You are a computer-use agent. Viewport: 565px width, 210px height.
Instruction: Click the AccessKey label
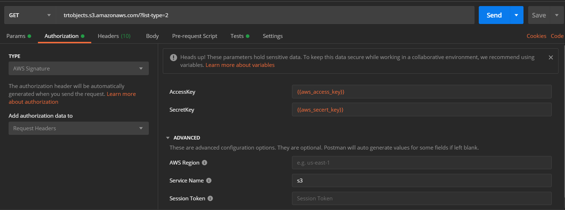(182, 92)
